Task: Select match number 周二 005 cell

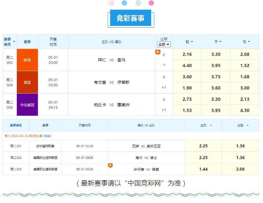Action: [x=10, y=105]
